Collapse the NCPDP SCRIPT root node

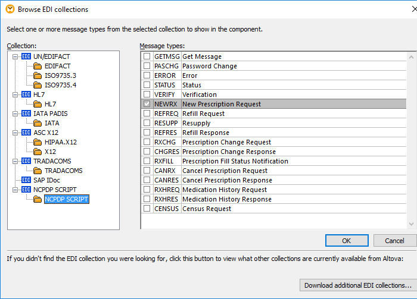[15, 190]
